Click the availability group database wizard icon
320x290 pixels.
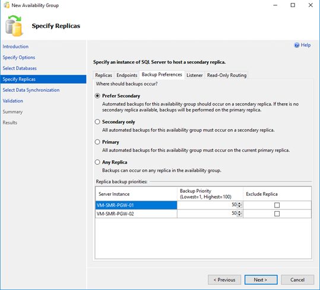[x=14, y=26]
